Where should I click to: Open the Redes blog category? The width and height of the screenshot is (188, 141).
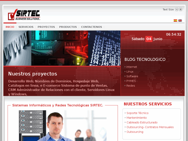[x=131, y=86]
